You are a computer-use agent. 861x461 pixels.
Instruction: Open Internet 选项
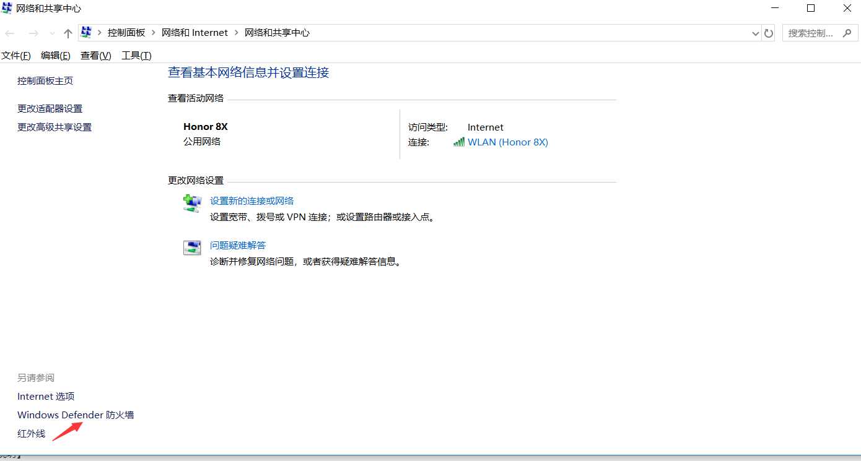point(46,397)
